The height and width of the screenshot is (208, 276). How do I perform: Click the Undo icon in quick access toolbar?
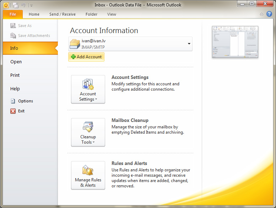[23, 5]
